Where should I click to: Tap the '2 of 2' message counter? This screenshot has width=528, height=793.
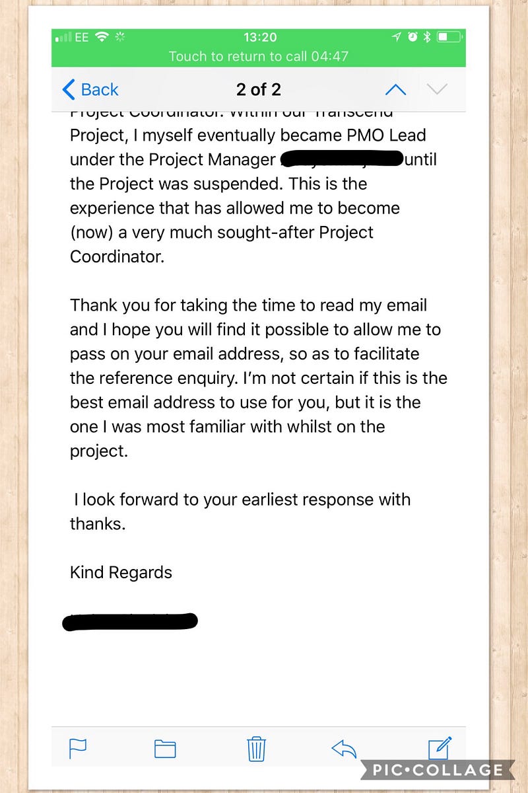point(259,89)
